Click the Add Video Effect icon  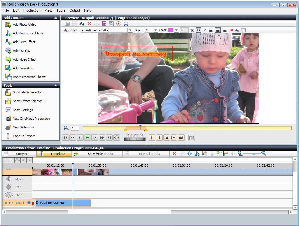point(8,59)
